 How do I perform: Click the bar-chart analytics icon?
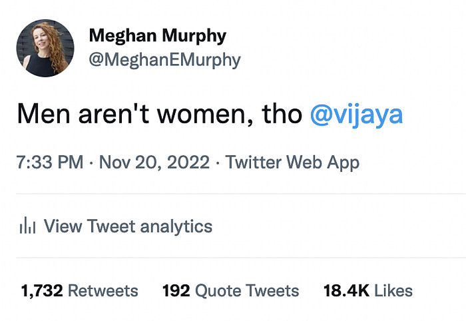(x=27, y=226)
